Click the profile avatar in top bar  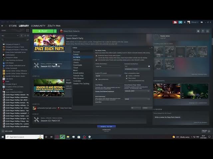(189, 22)
